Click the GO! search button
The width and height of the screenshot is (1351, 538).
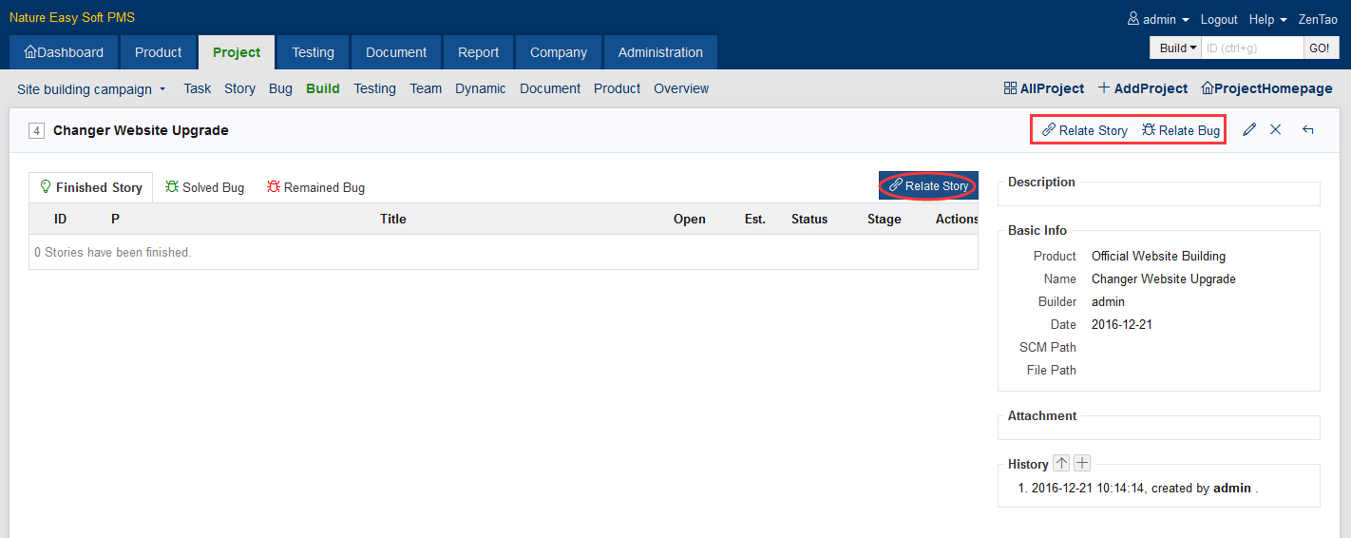(x=1320, y=48)
